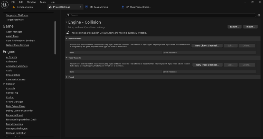Click the unlocked padlock icon for DefaultEngine.ini
263x139 pixels.
[68, 33]
